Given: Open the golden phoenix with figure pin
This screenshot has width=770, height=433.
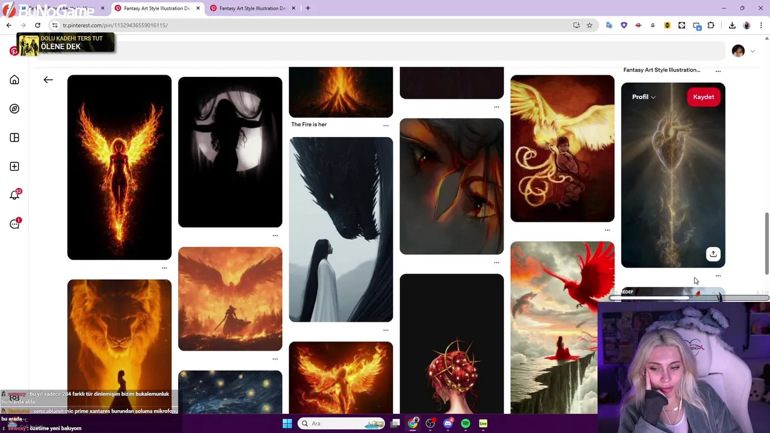Looking at the screenshot, I should tap(562, 149).
